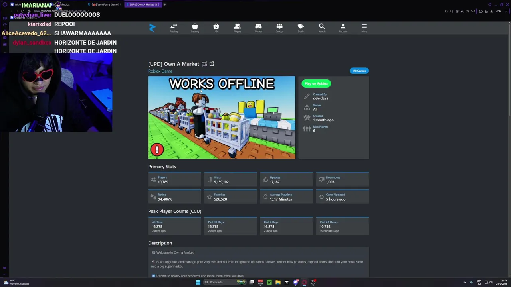Click the ad blocker shield icon
511x287 pixels.
click(457, 11)
